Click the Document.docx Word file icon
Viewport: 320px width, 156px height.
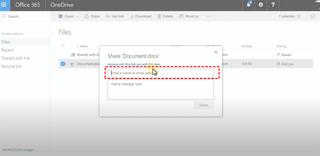(x=73, y=64)
